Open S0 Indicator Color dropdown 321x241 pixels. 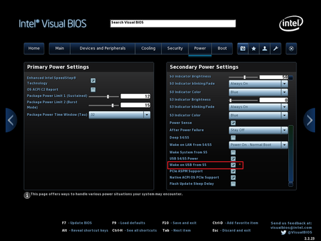[x=258, y=92]
